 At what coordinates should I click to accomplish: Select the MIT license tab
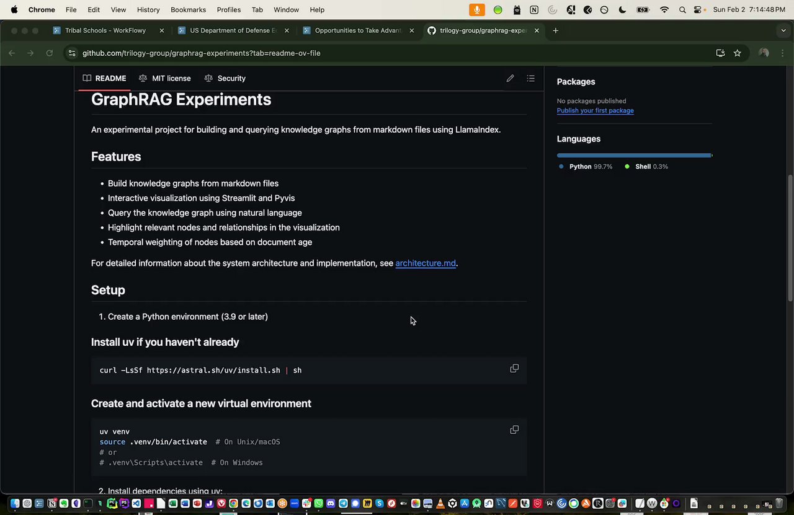coord(164,78)
